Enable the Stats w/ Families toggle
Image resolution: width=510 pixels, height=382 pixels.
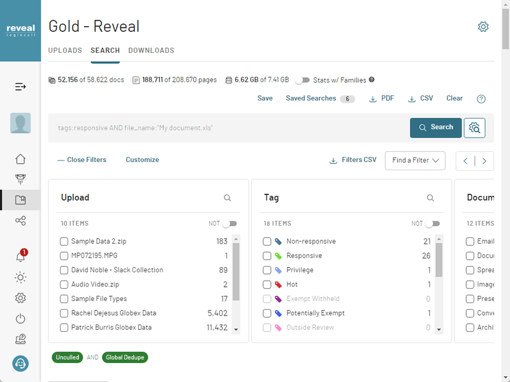click(302, 81)
